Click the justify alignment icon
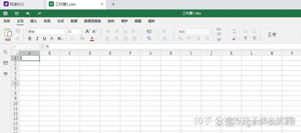Image resolution: width=301 pixels, height=133 pixels. 134,38
